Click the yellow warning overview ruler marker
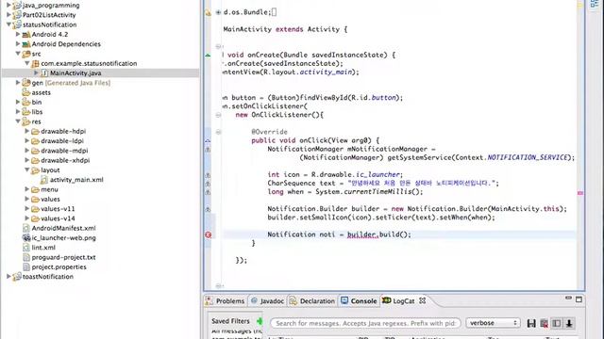The image size is (604, 339). point(580,6)
